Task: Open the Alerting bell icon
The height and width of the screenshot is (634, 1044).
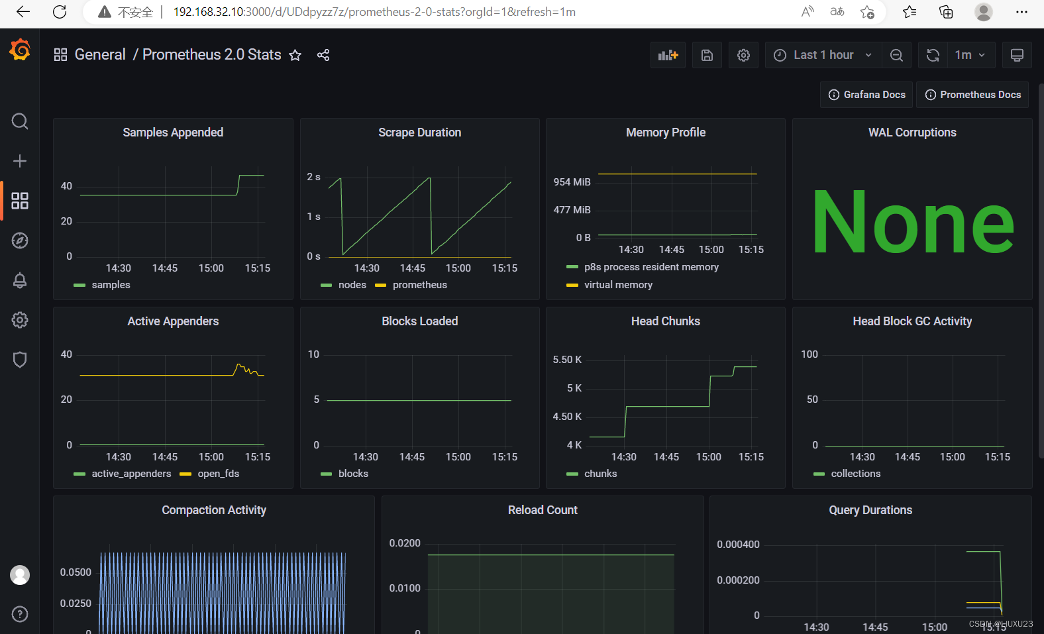Action: (x=20, y=280)
